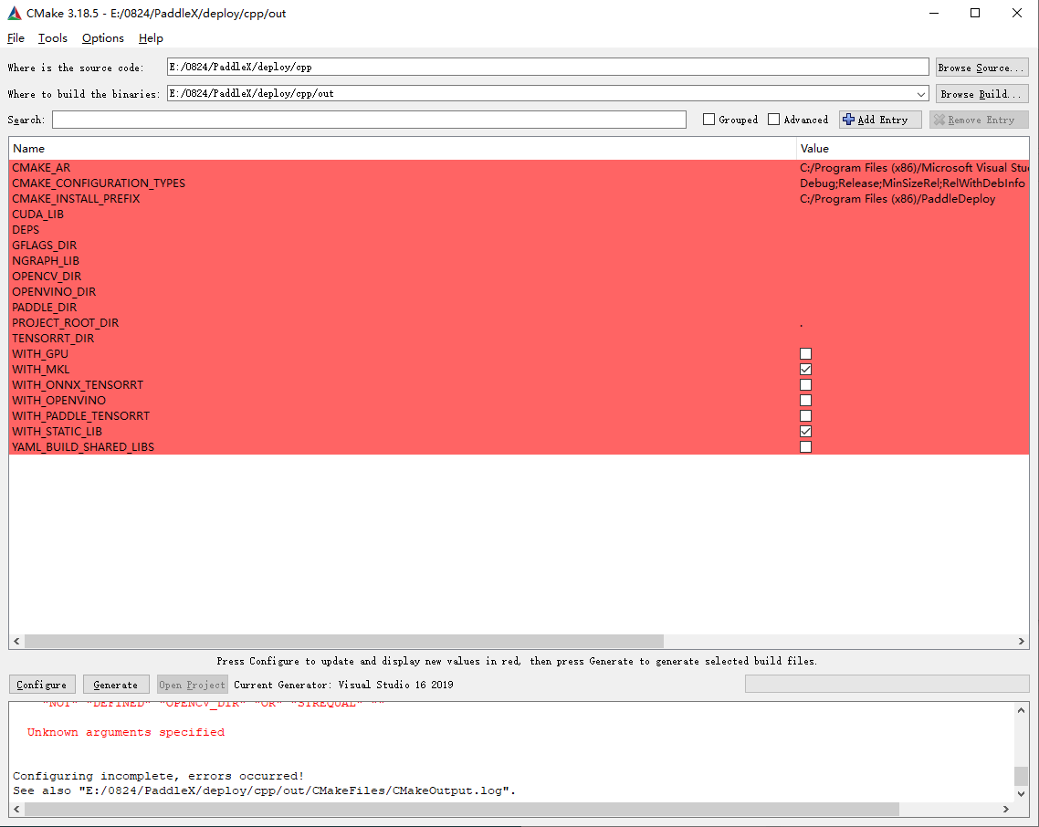Viewport: 1039px width, 827px height.
Task: Check the WITH_GPU option box
Action: coord(805,354)
